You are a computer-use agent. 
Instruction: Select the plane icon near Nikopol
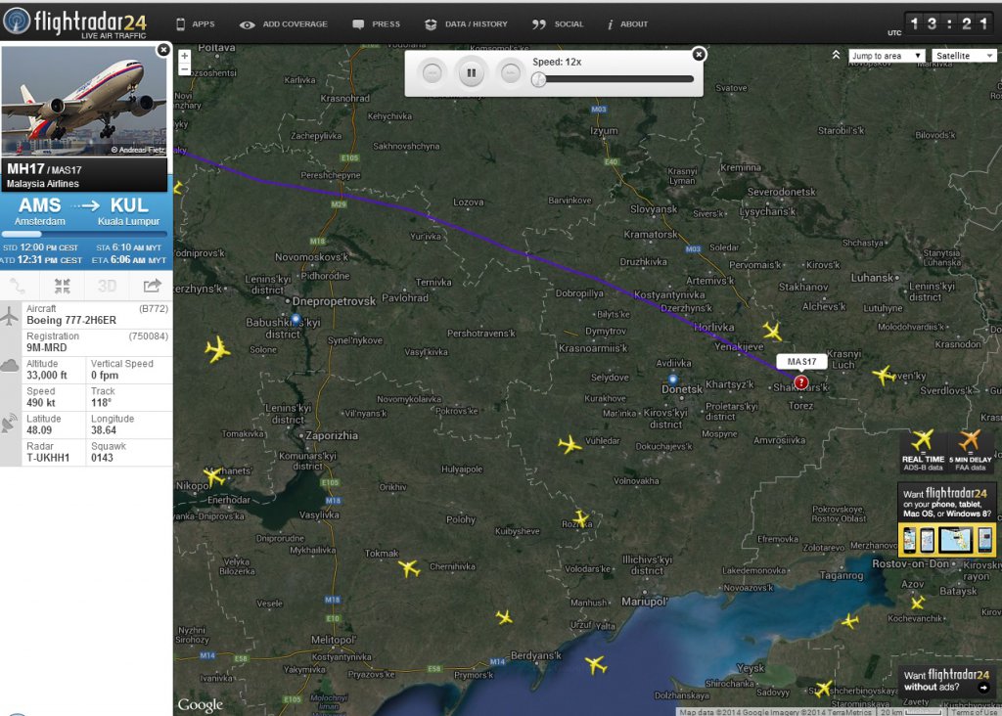pos(214,475)
